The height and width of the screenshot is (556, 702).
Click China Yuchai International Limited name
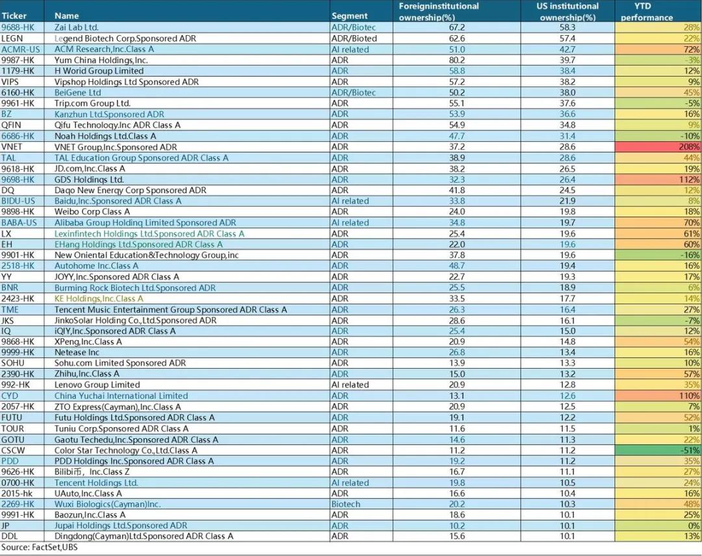(121, 396)
